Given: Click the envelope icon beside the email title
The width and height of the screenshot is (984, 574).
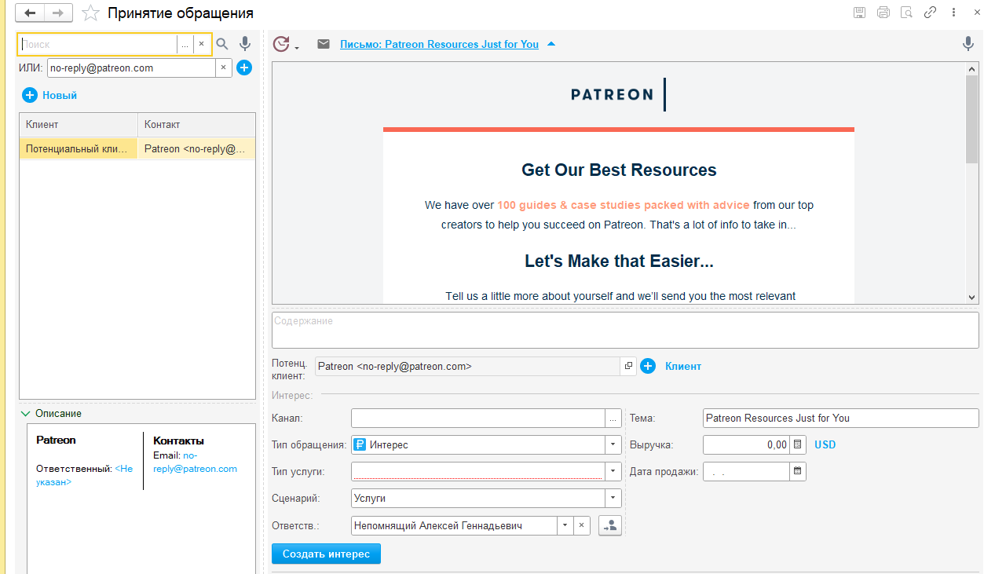Looking at the screenshot, I should [324, 44].
